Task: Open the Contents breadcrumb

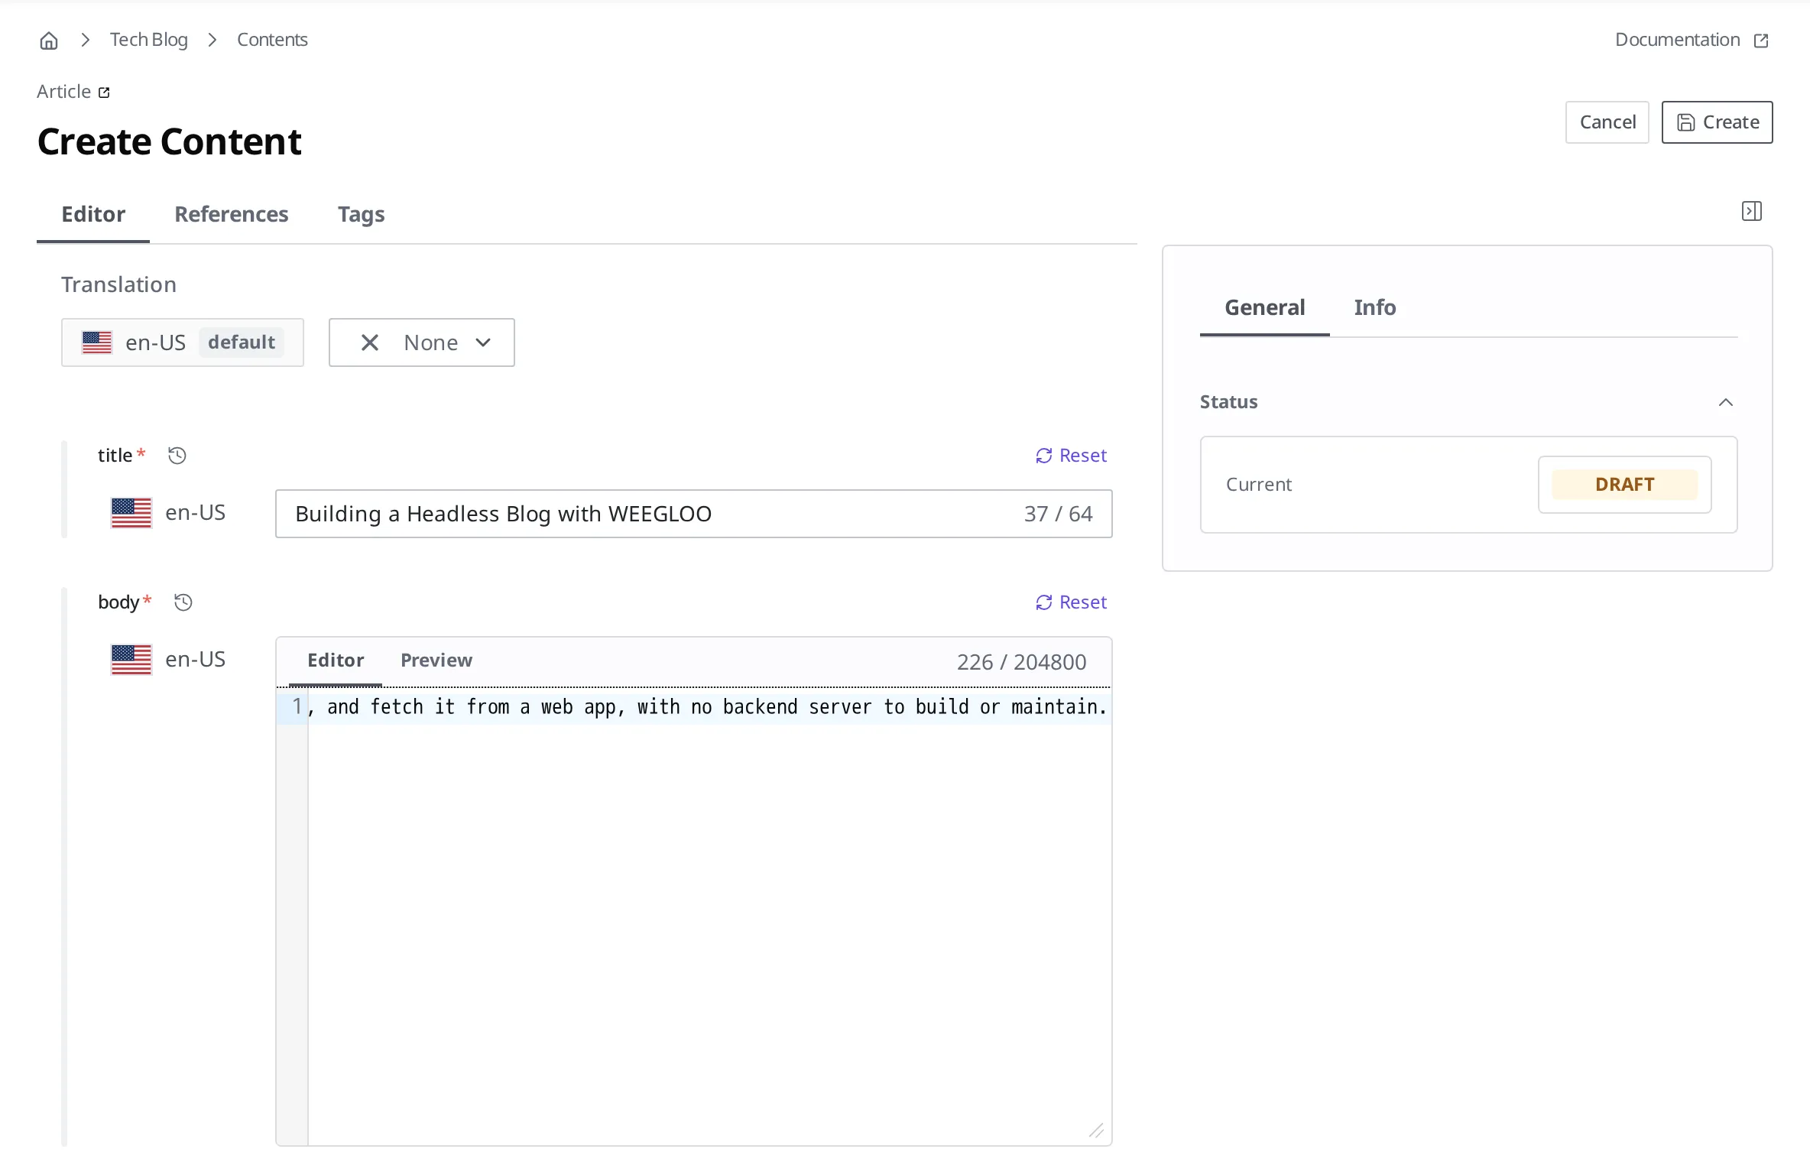Action: tap(272, 40)
